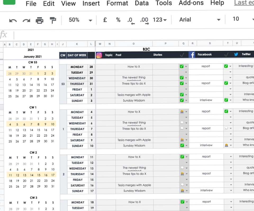
Task: Toggle the green checkmark next to Monday's How to X
Action: [182, 66]
